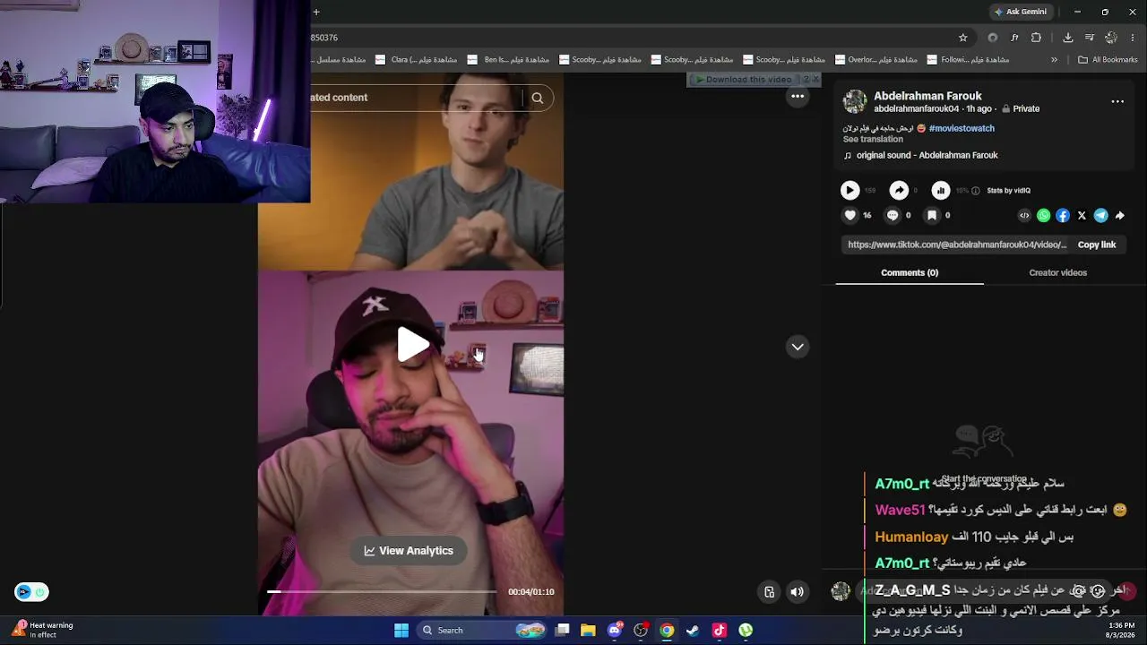1147x645 pixels.
Task: Open Chrome Downloads icon
Action: point(1068,38)
